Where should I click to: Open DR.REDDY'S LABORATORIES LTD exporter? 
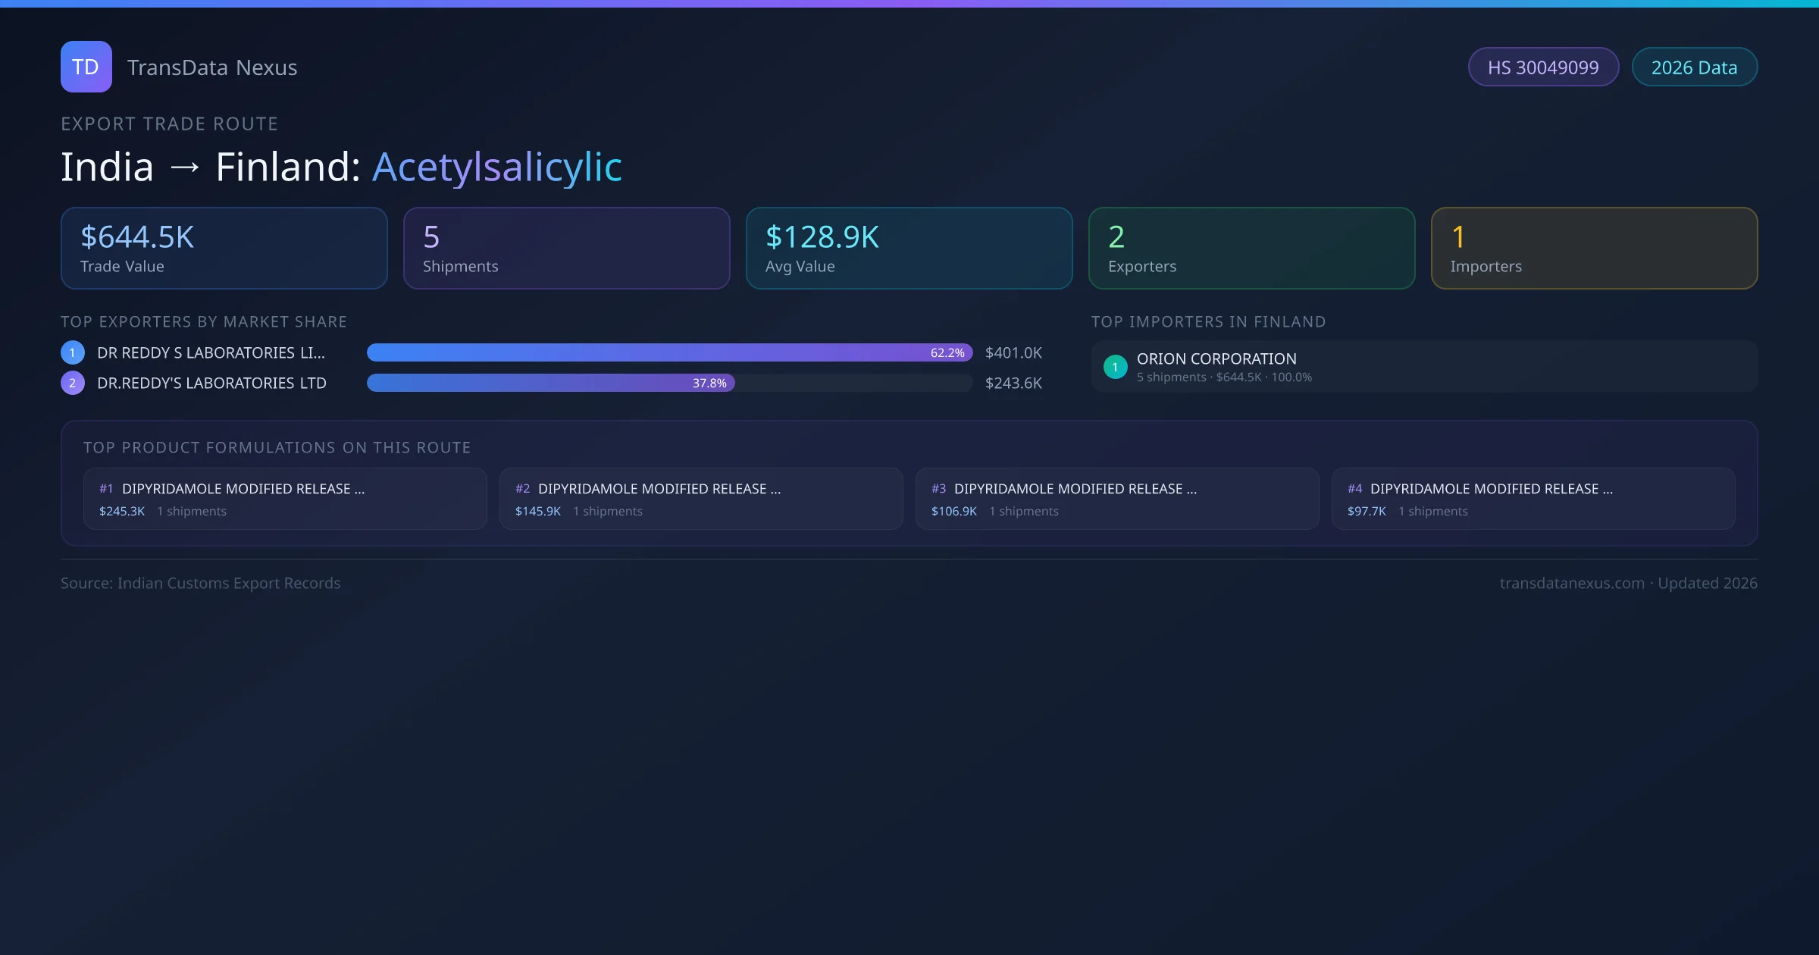211,383
